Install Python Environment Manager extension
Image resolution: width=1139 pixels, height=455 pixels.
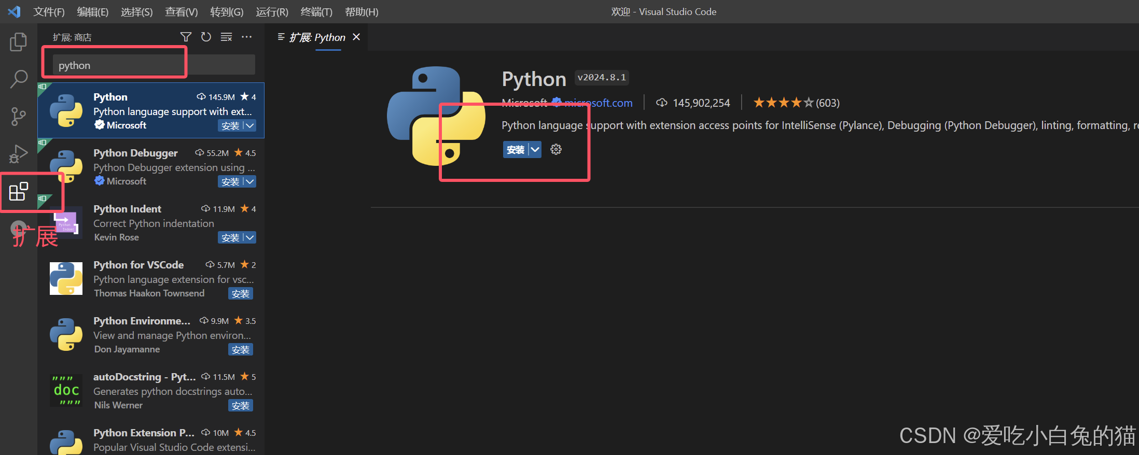(x=241, y=349)
